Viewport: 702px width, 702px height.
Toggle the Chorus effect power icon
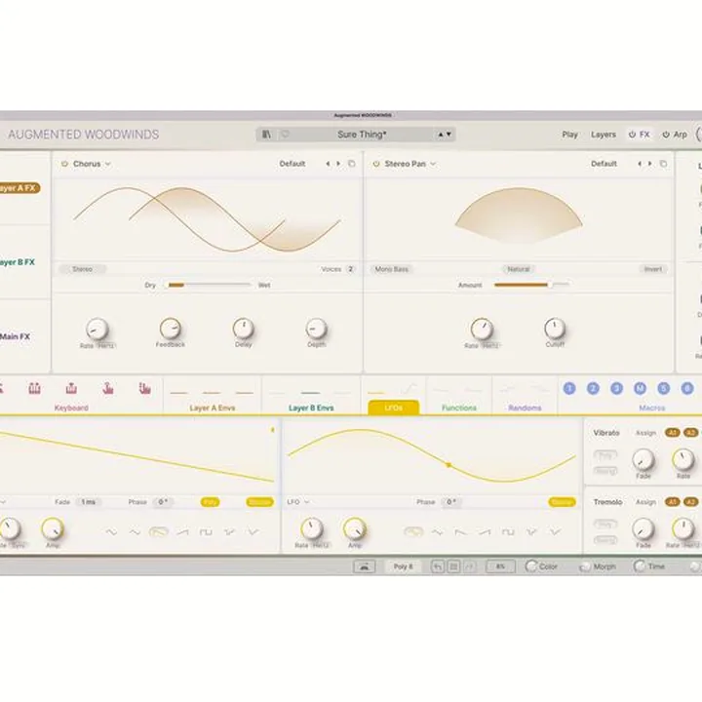[x=64, y=164]
